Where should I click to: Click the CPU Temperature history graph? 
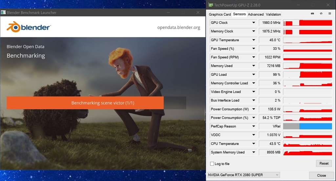(307, 144)
